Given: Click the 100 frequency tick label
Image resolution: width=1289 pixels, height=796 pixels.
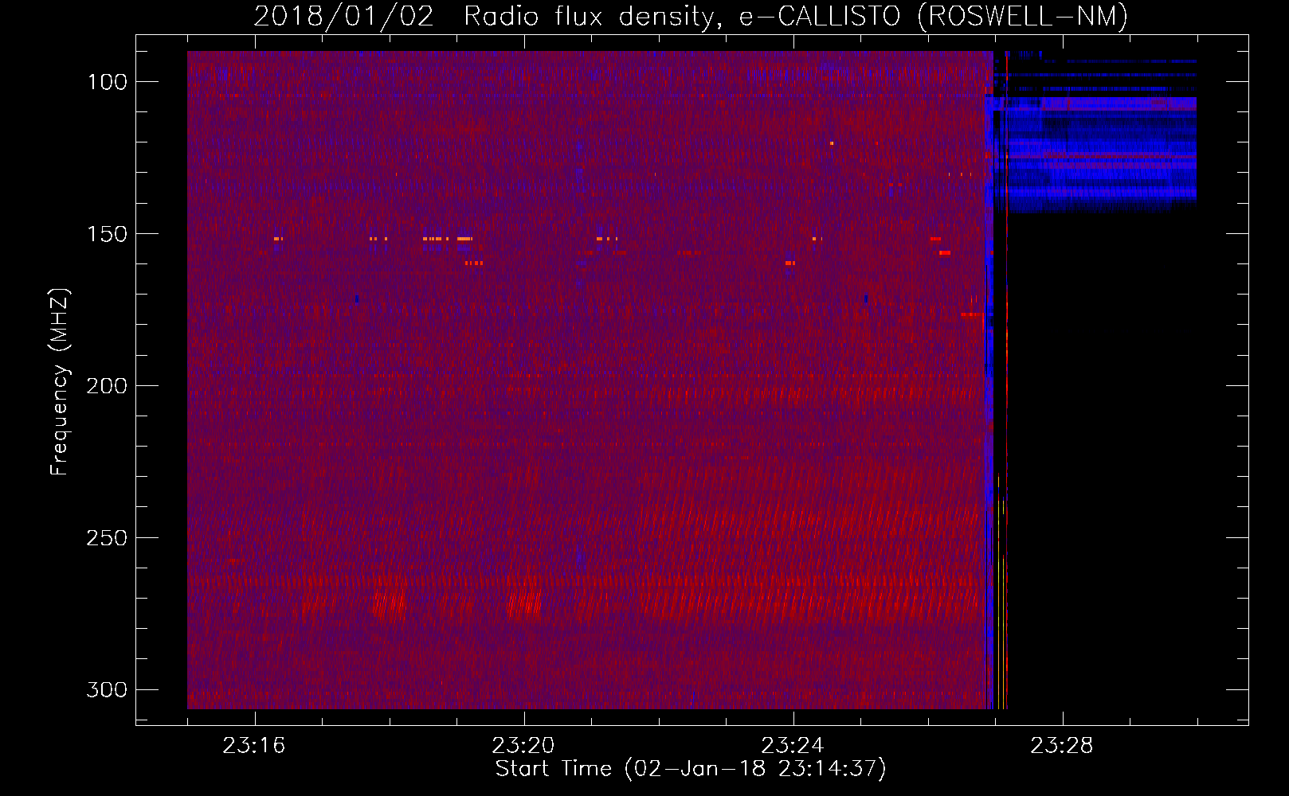Looking at the screenshot, I should point(107,82).
